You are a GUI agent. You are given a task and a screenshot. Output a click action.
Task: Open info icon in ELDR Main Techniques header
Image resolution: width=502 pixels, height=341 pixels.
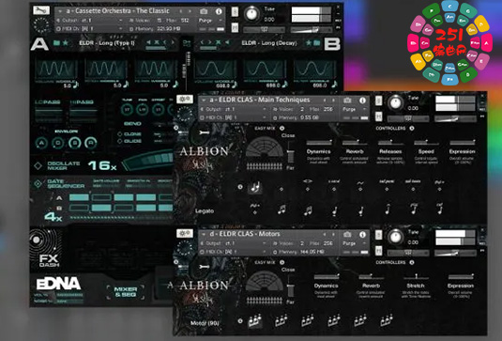coord(362,101)
